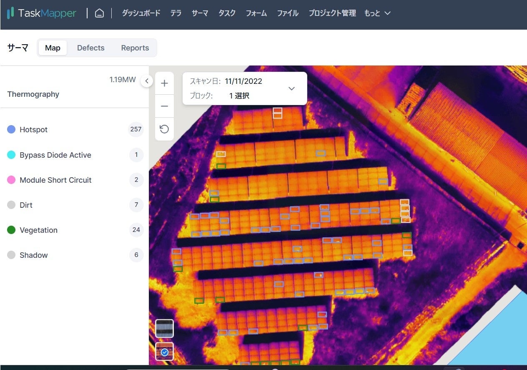
Task: Click the Shadow count 6 badge
Action: click(136, 255)
